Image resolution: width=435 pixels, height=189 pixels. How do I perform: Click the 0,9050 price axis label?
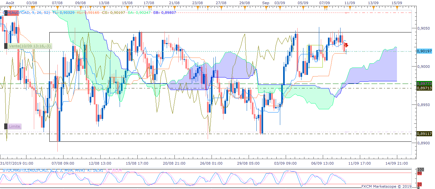[x=423, y=28]
